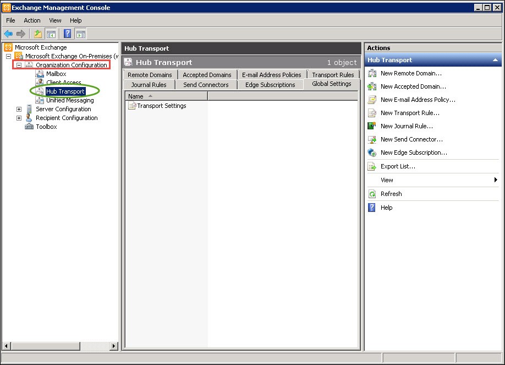The width and height of the screenshot is (505, 365).
Task: Click New Accepted Domain... action link
Action: click(413, 86)
